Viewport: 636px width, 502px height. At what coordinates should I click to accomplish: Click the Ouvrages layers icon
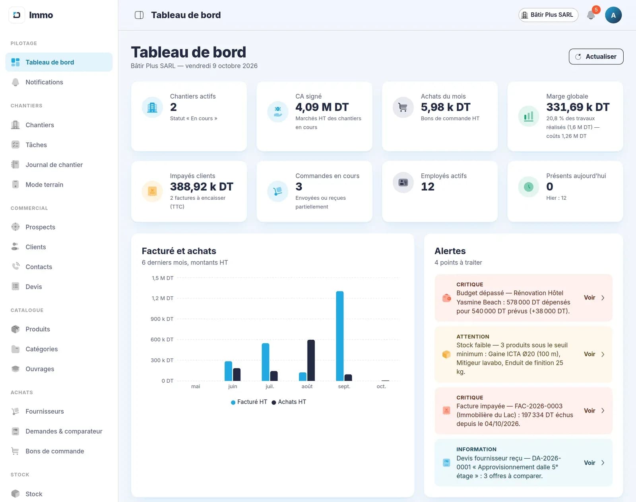click(x=16, y=369)
